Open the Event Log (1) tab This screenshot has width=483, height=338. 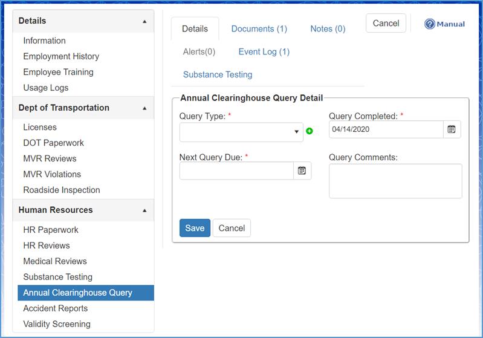point(264,52)
